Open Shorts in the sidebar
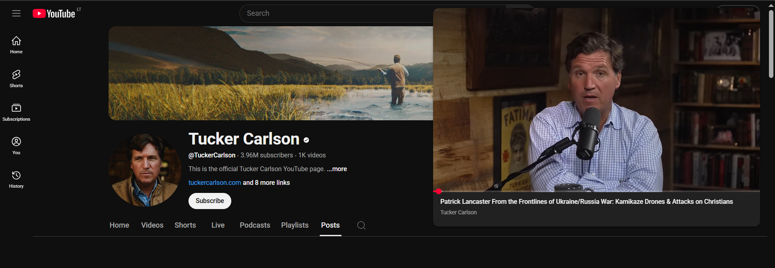The width and height of the screenshot is (775, 268). (16, 79)
